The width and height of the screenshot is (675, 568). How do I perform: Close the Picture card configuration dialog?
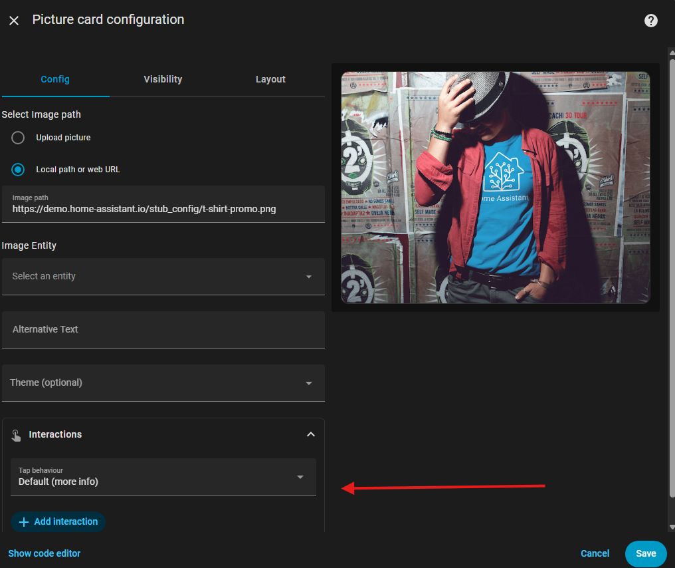[x=14, y=21]
